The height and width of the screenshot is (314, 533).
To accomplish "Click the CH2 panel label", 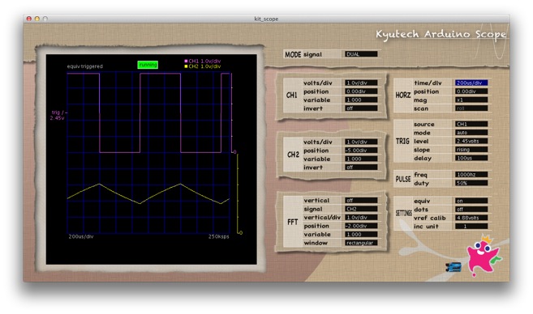I will tap(293, 155).
